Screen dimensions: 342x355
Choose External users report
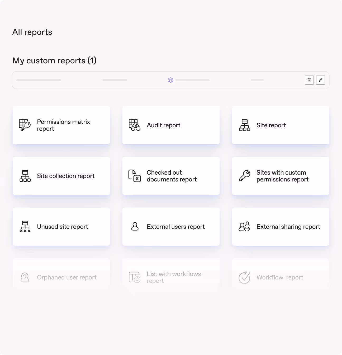pos(171,227)
